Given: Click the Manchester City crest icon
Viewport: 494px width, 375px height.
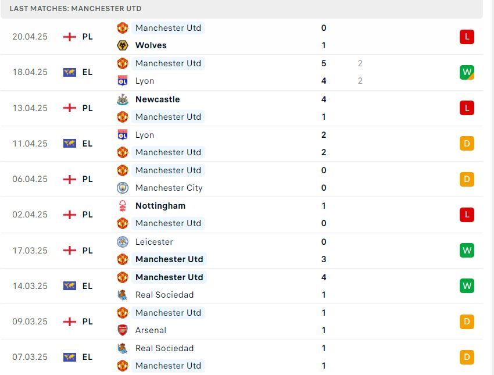Looking at the screenshot, I should [x=123, y=188].
